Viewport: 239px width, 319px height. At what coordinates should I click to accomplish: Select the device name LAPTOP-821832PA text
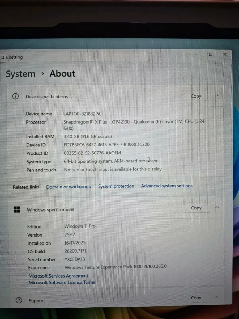[x=82, y=114]
